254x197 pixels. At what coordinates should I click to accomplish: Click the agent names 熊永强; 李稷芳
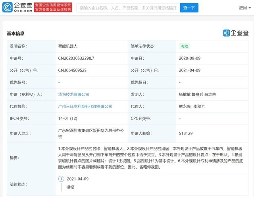192,106
